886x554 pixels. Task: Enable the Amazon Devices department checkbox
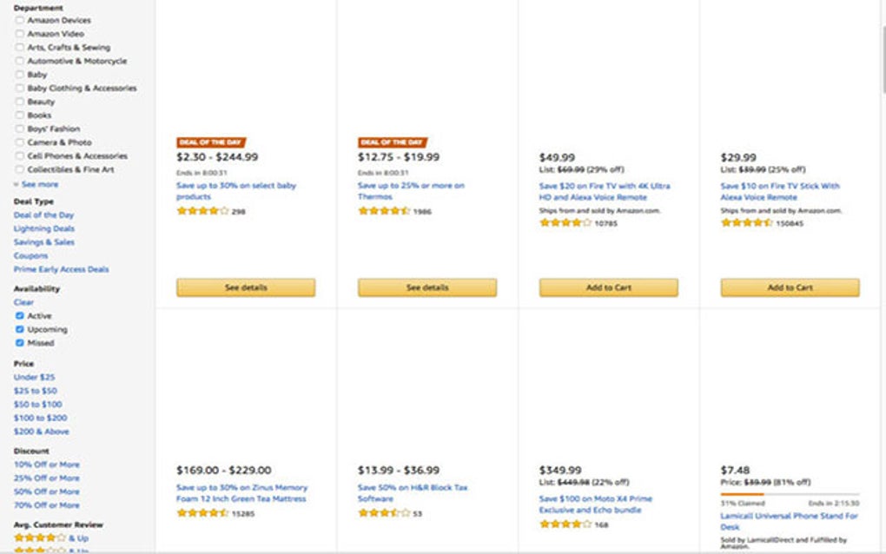(20, 20)
